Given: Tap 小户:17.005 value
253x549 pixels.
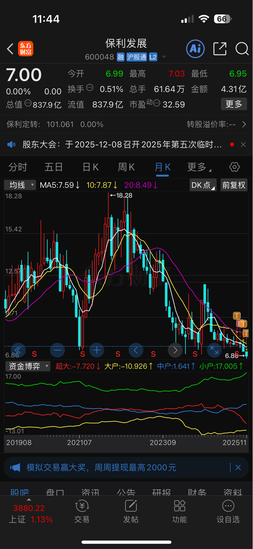Looking at the screenshot, I should [x=221, y=366].
